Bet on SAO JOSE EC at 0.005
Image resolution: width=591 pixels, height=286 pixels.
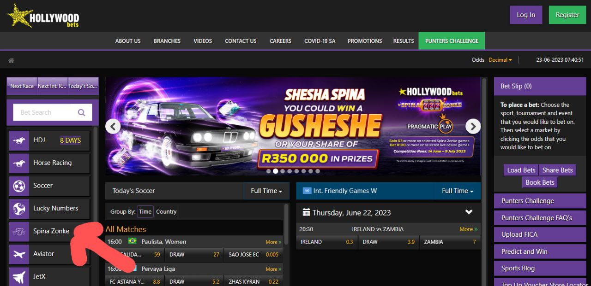(253, 254)
